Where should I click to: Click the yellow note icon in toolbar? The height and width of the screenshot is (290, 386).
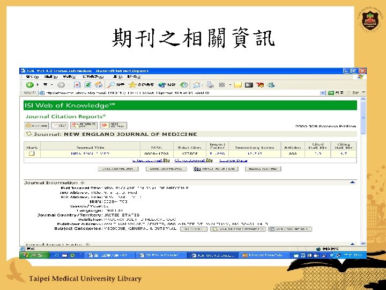click(238, 85)
